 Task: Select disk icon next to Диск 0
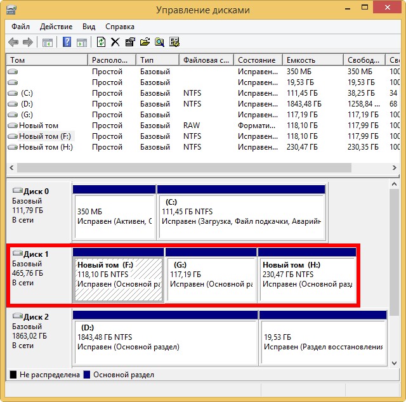(x=18, y=190)
